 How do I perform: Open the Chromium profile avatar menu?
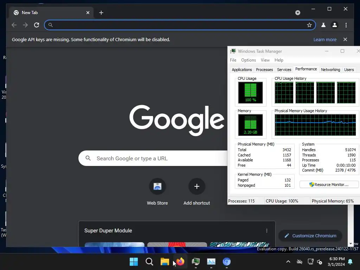tap(335, 25)
